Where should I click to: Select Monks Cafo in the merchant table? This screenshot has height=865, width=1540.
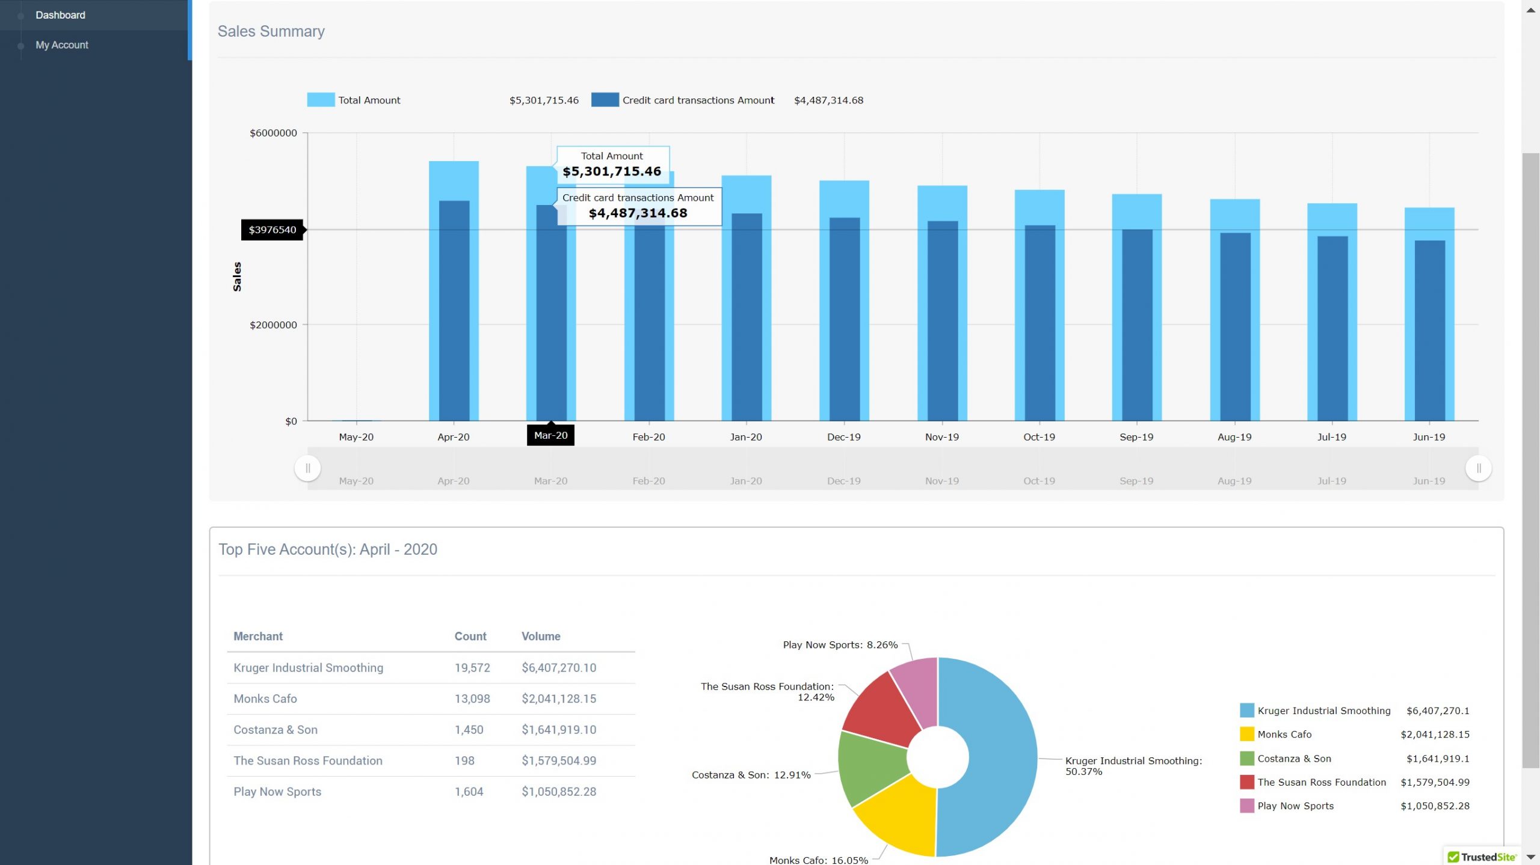tap(265, 698)
